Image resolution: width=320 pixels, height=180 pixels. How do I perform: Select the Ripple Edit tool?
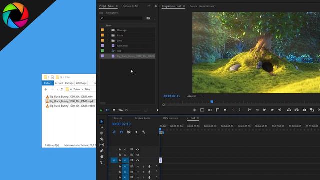[x=102, y=133]
